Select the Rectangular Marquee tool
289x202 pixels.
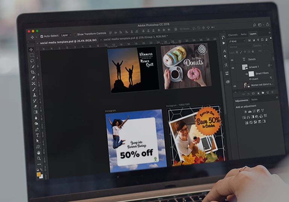(x=32, y=55)
